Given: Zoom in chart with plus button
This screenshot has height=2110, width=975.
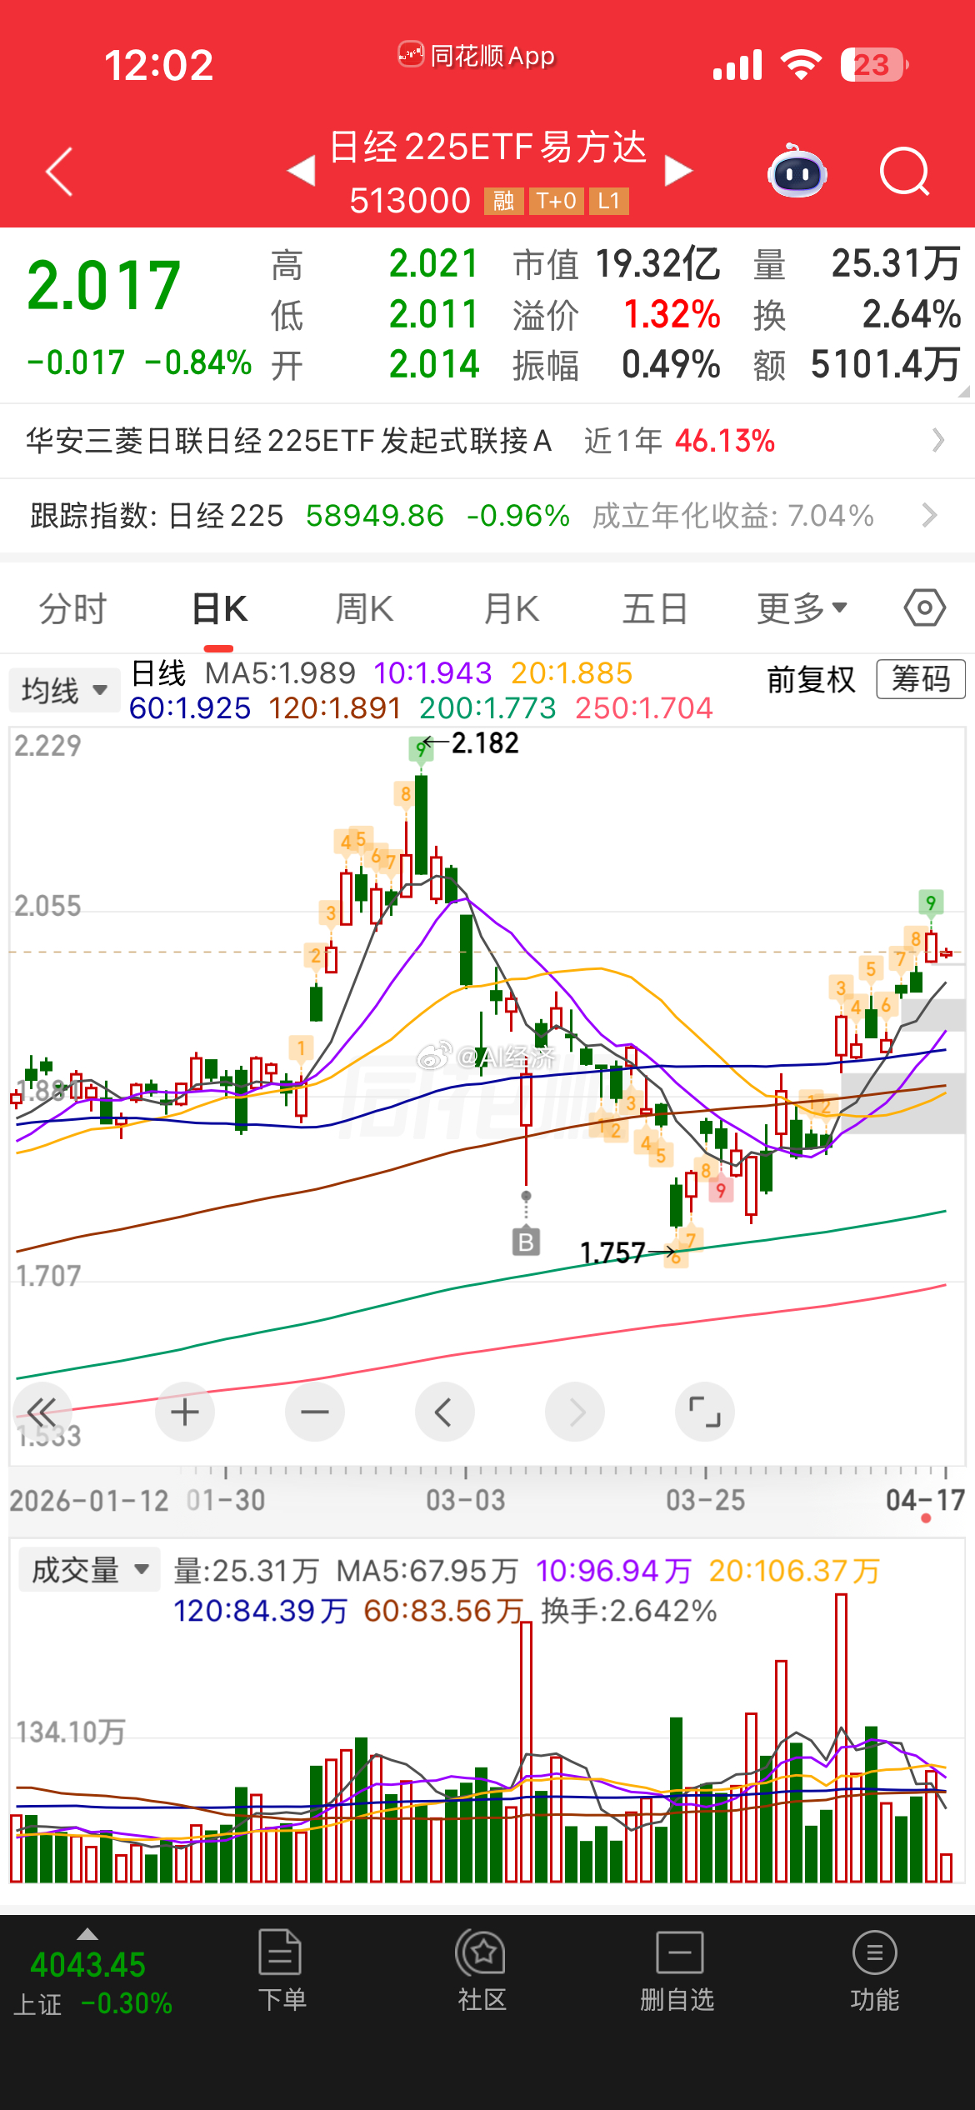Looking at the screenshot, I should click(185, 1412).
